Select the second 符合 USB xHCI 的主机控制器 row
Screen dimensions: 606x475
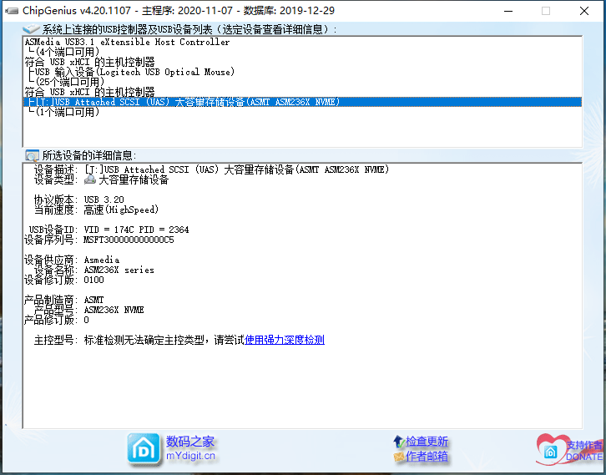pyautogui.click(x=302, y=92)
